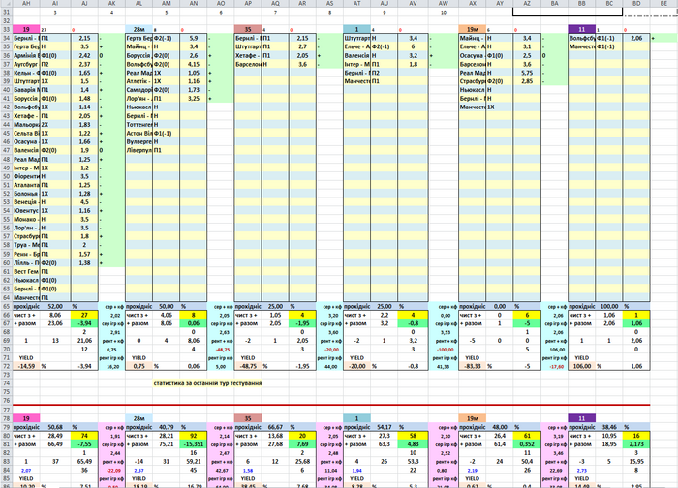Click the orange "19м" cell in row 33
Screen dimensions: 678x488
click(473, 29)
